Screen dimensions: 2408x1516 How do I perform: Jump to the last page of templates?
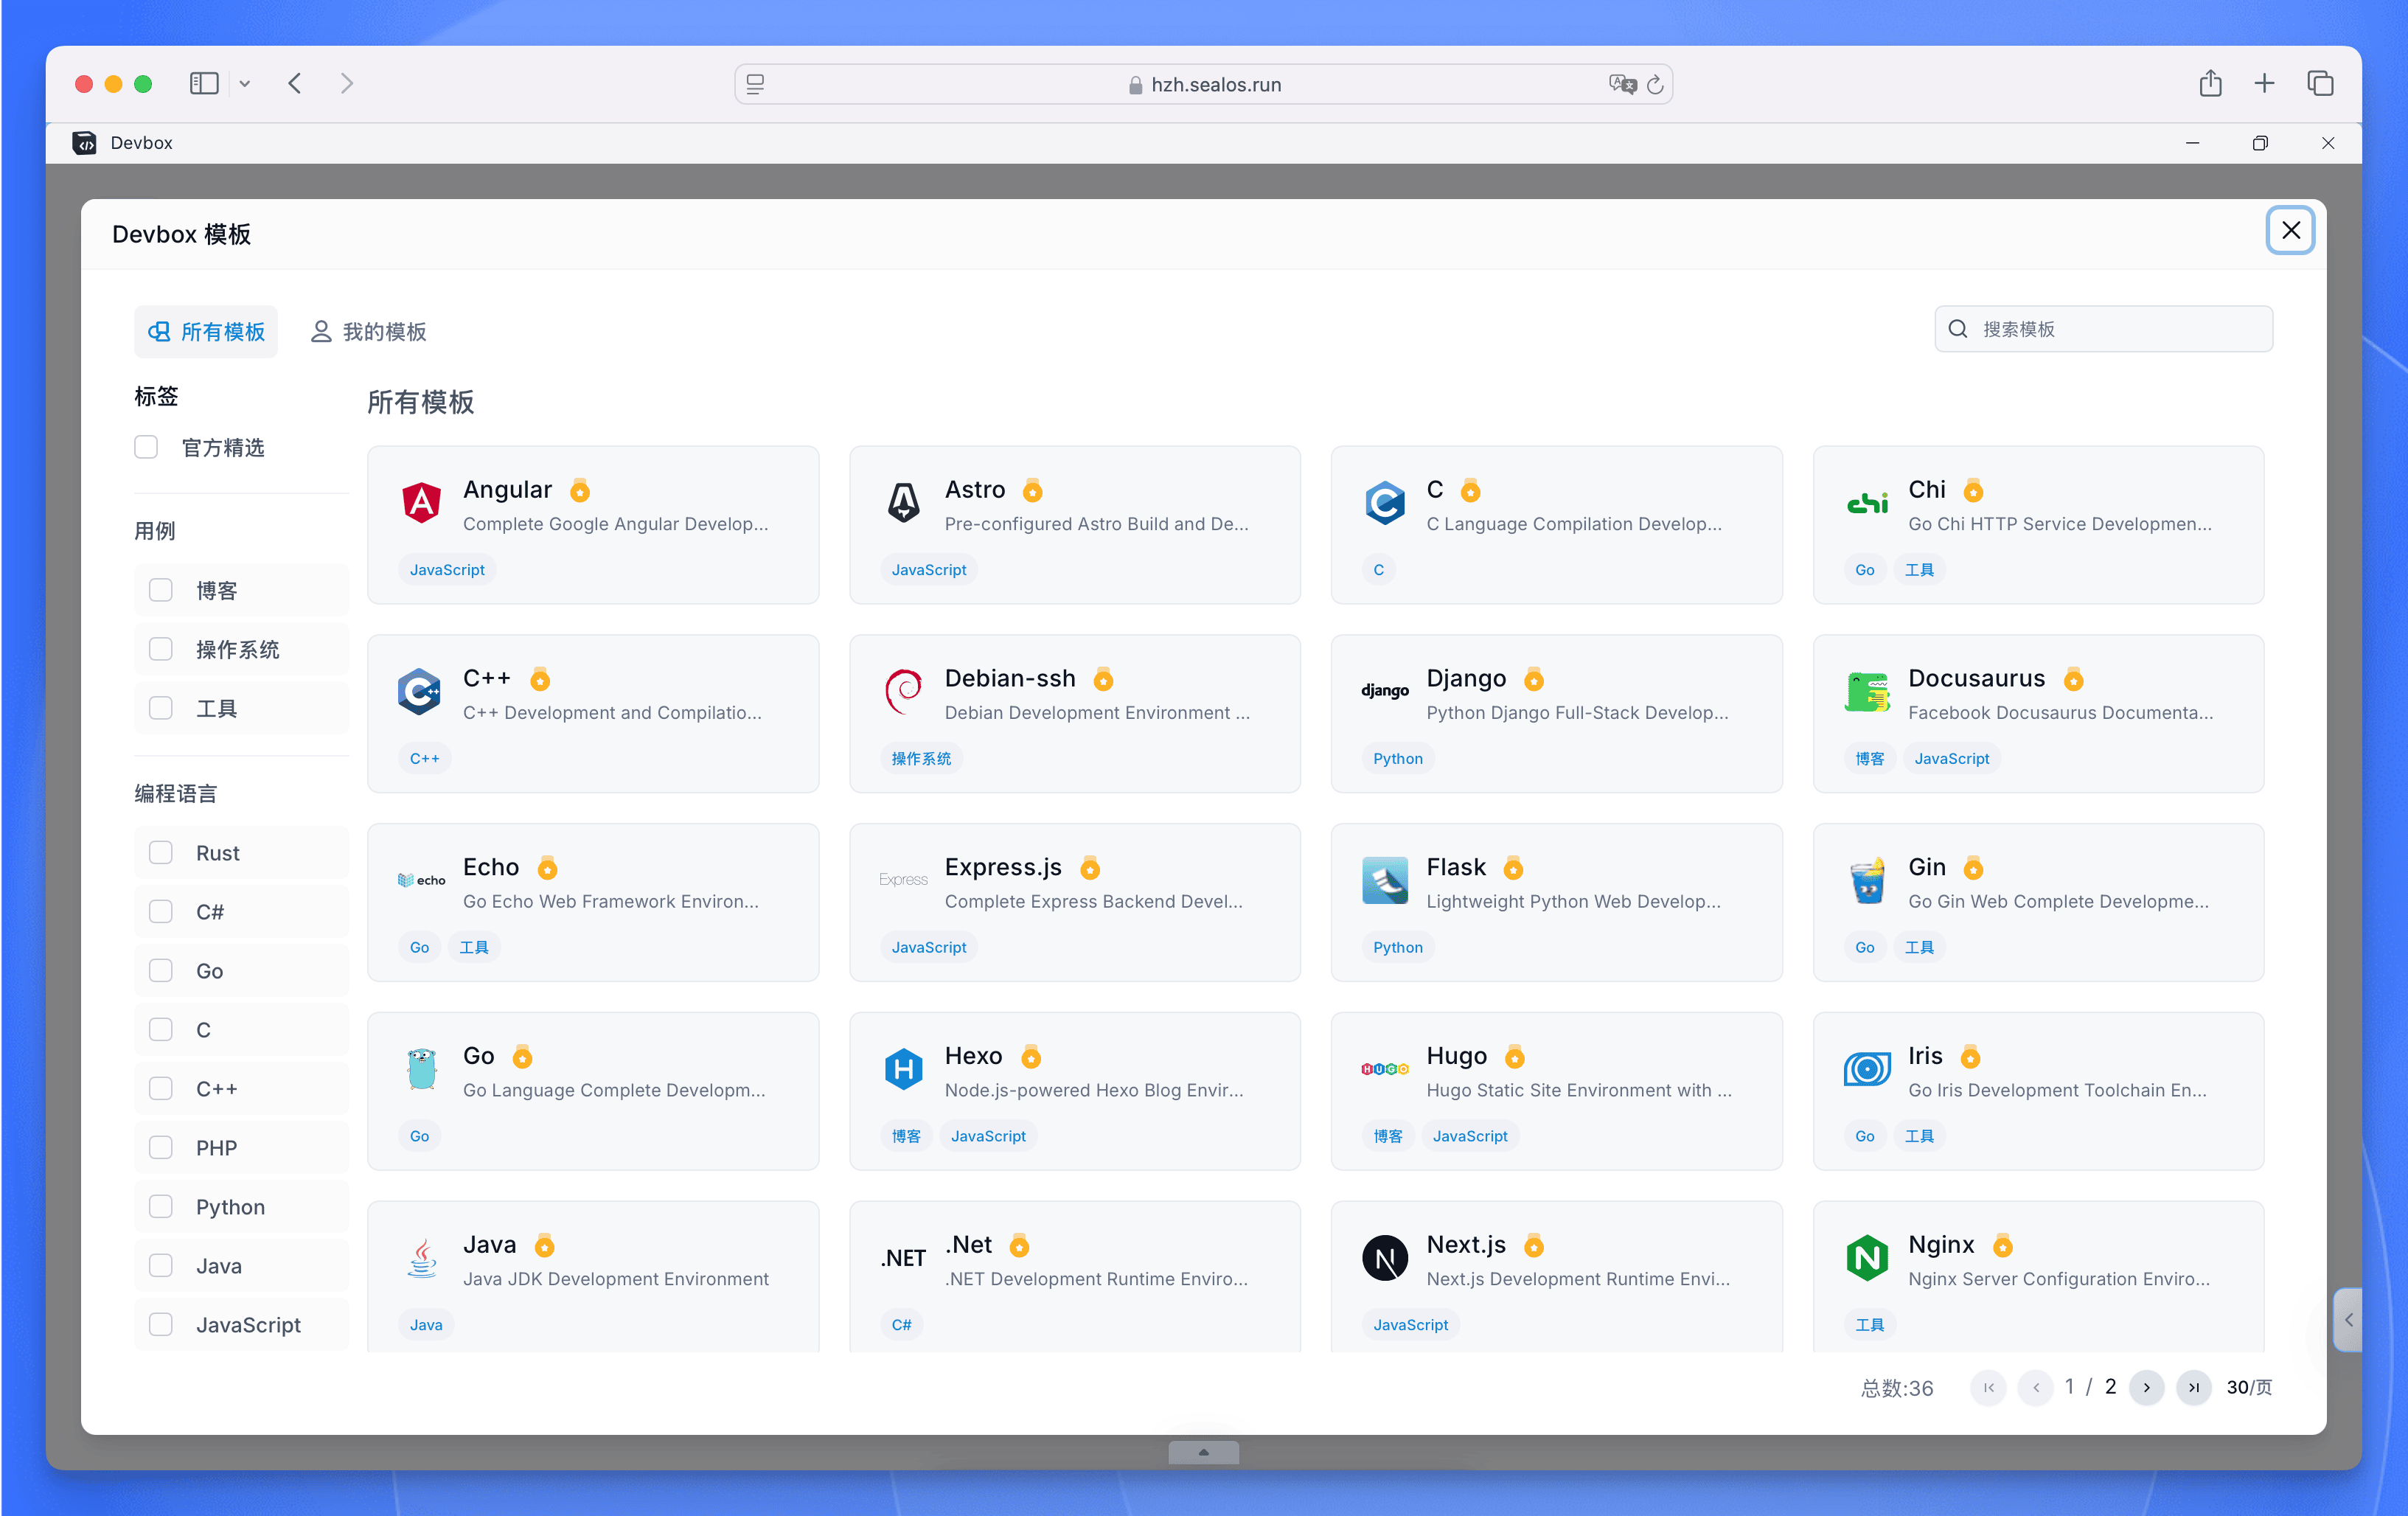tap(2194, 1387)
